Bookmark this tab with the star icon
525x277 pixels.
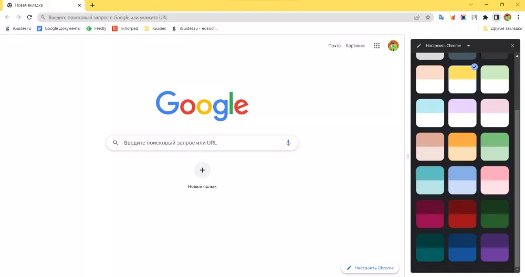427,17
